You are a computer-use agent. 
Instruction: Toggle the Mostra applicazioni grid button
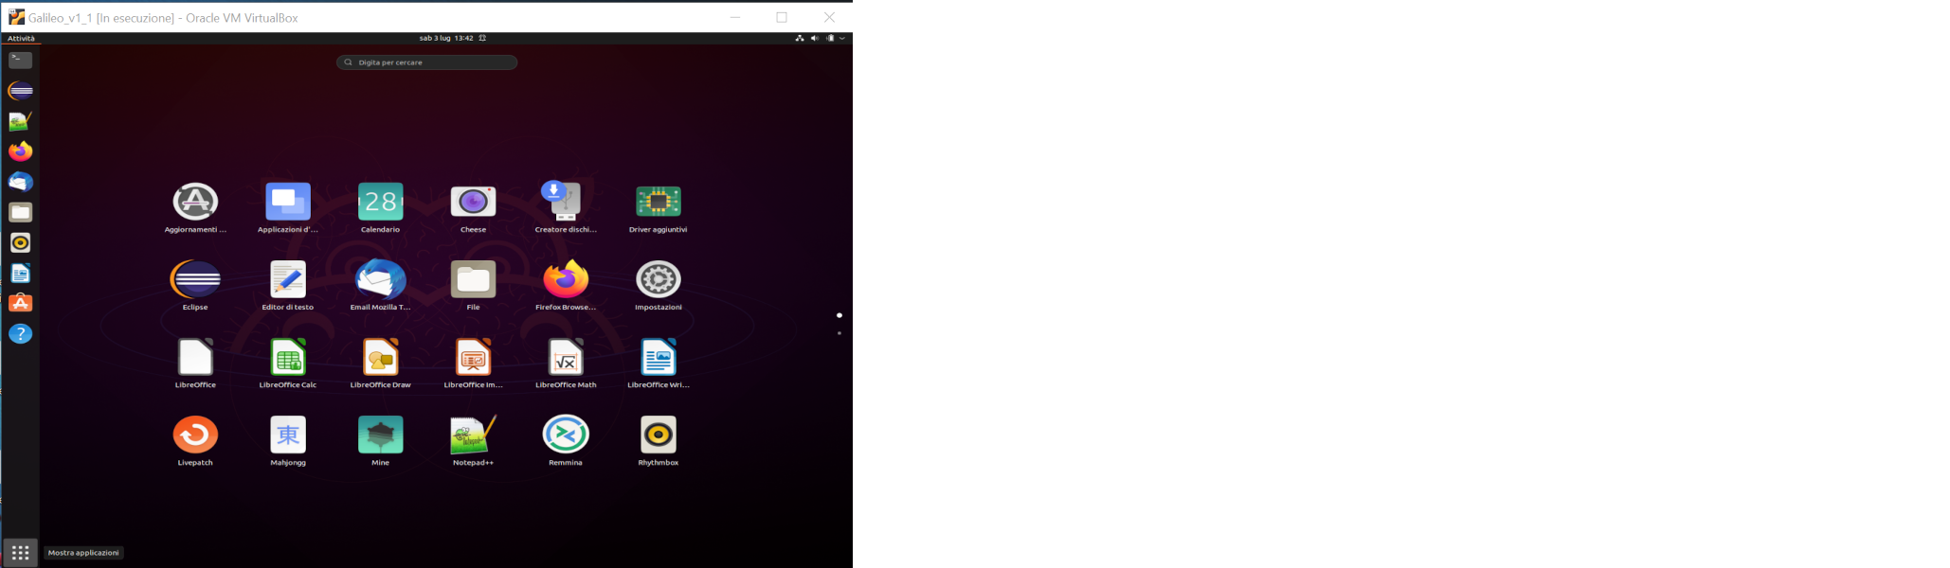click(21, 552)
